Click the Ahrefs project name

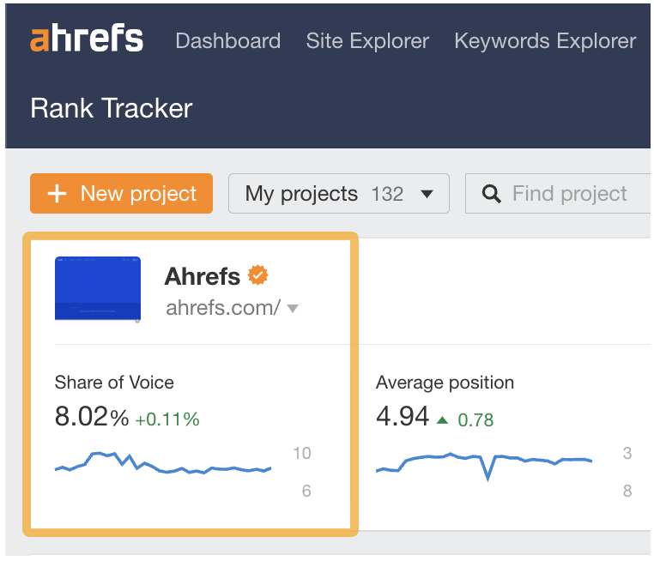[x=203, y=276]
